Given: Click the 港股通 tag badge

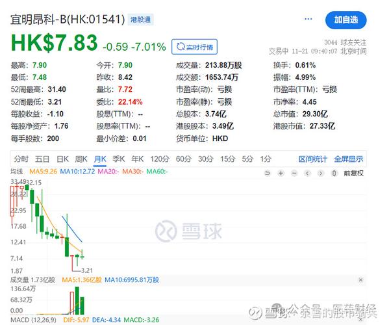Looking at the screenshot, I should 141,19.
